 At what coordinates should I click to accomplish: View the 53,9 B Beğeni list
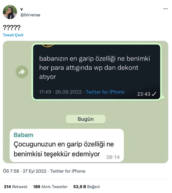[x=86, y=187]
